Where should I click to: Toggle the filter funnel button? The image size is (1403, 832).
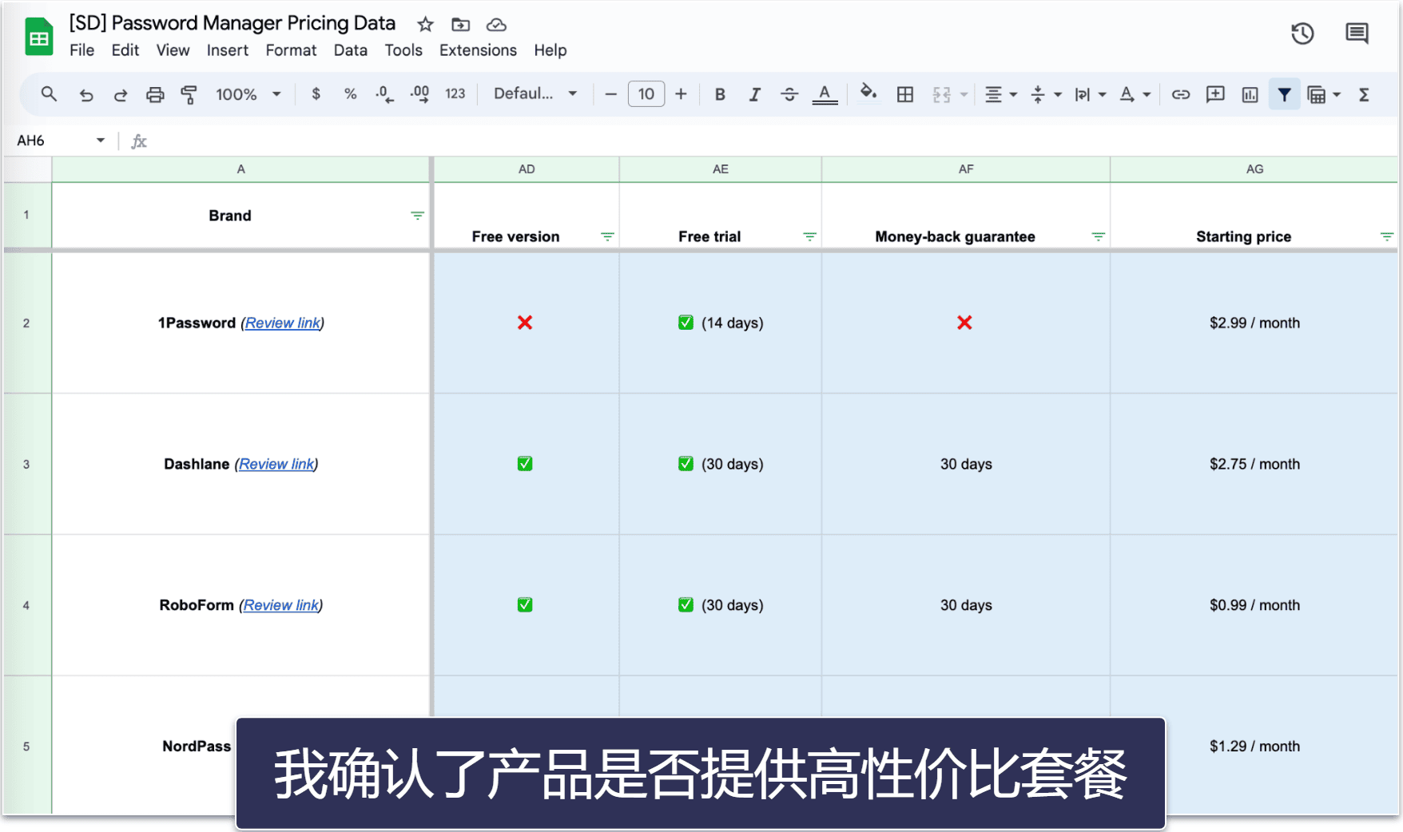point(1284,94)
